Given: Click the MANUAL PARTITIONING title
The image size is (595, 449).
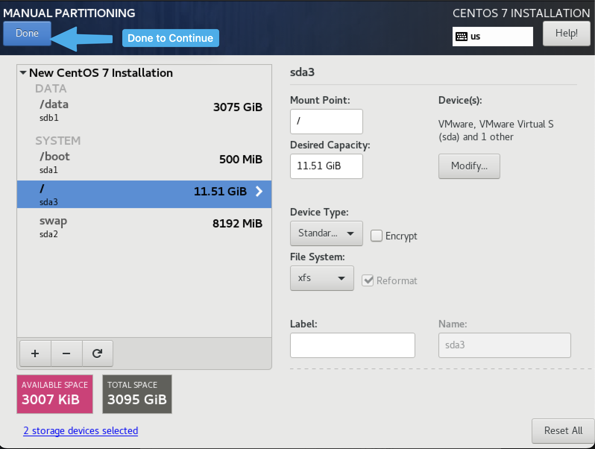Looking at the screenshot, I should 69,13.
